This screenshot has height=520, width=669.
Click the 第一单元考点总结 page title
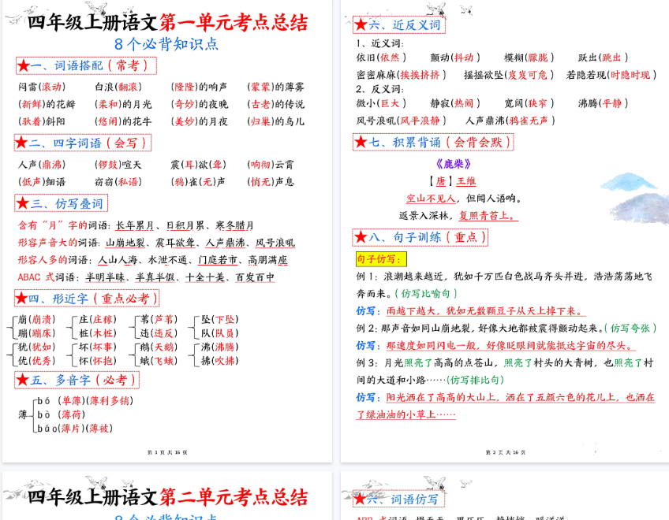click(x=234, y=22)
